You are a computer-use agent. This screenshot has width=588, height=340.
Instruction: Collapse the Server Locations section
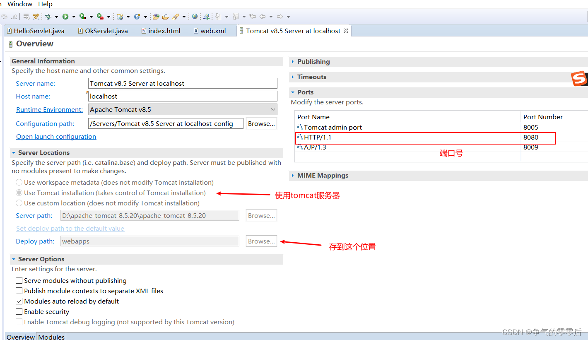click(x=14, y=152)
